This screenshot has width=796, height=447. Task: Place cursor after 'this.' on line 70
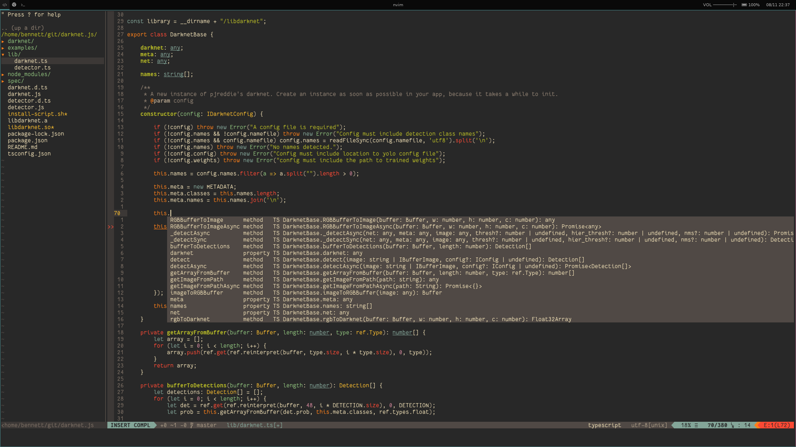pyautogui.click(x=171, y=213)
